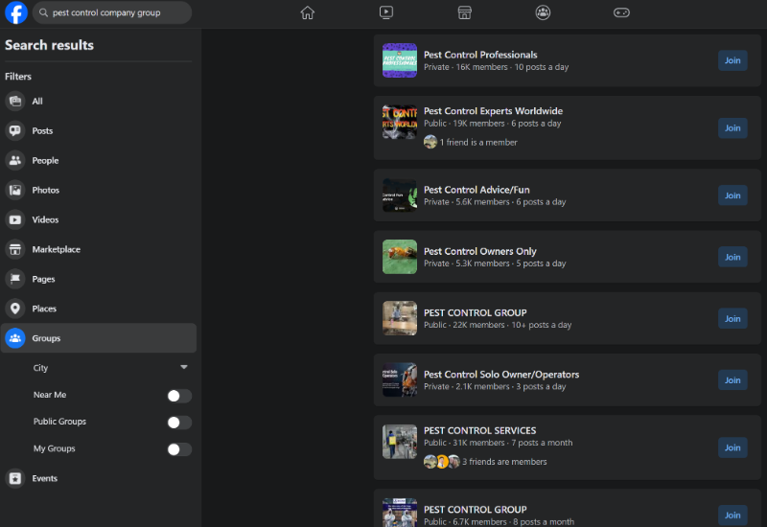The image size is (767, 527).
Task: Open 22K members PEST CONTROL GROUP thumbnail
Action: coord(400,319)
